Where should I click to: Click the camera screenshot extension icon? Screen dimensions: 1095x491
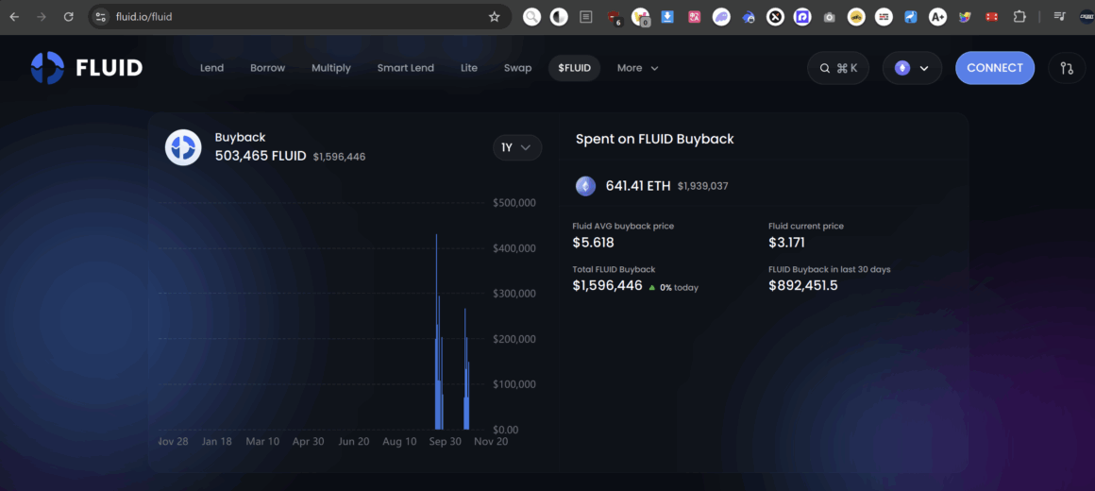click(829, 17)
